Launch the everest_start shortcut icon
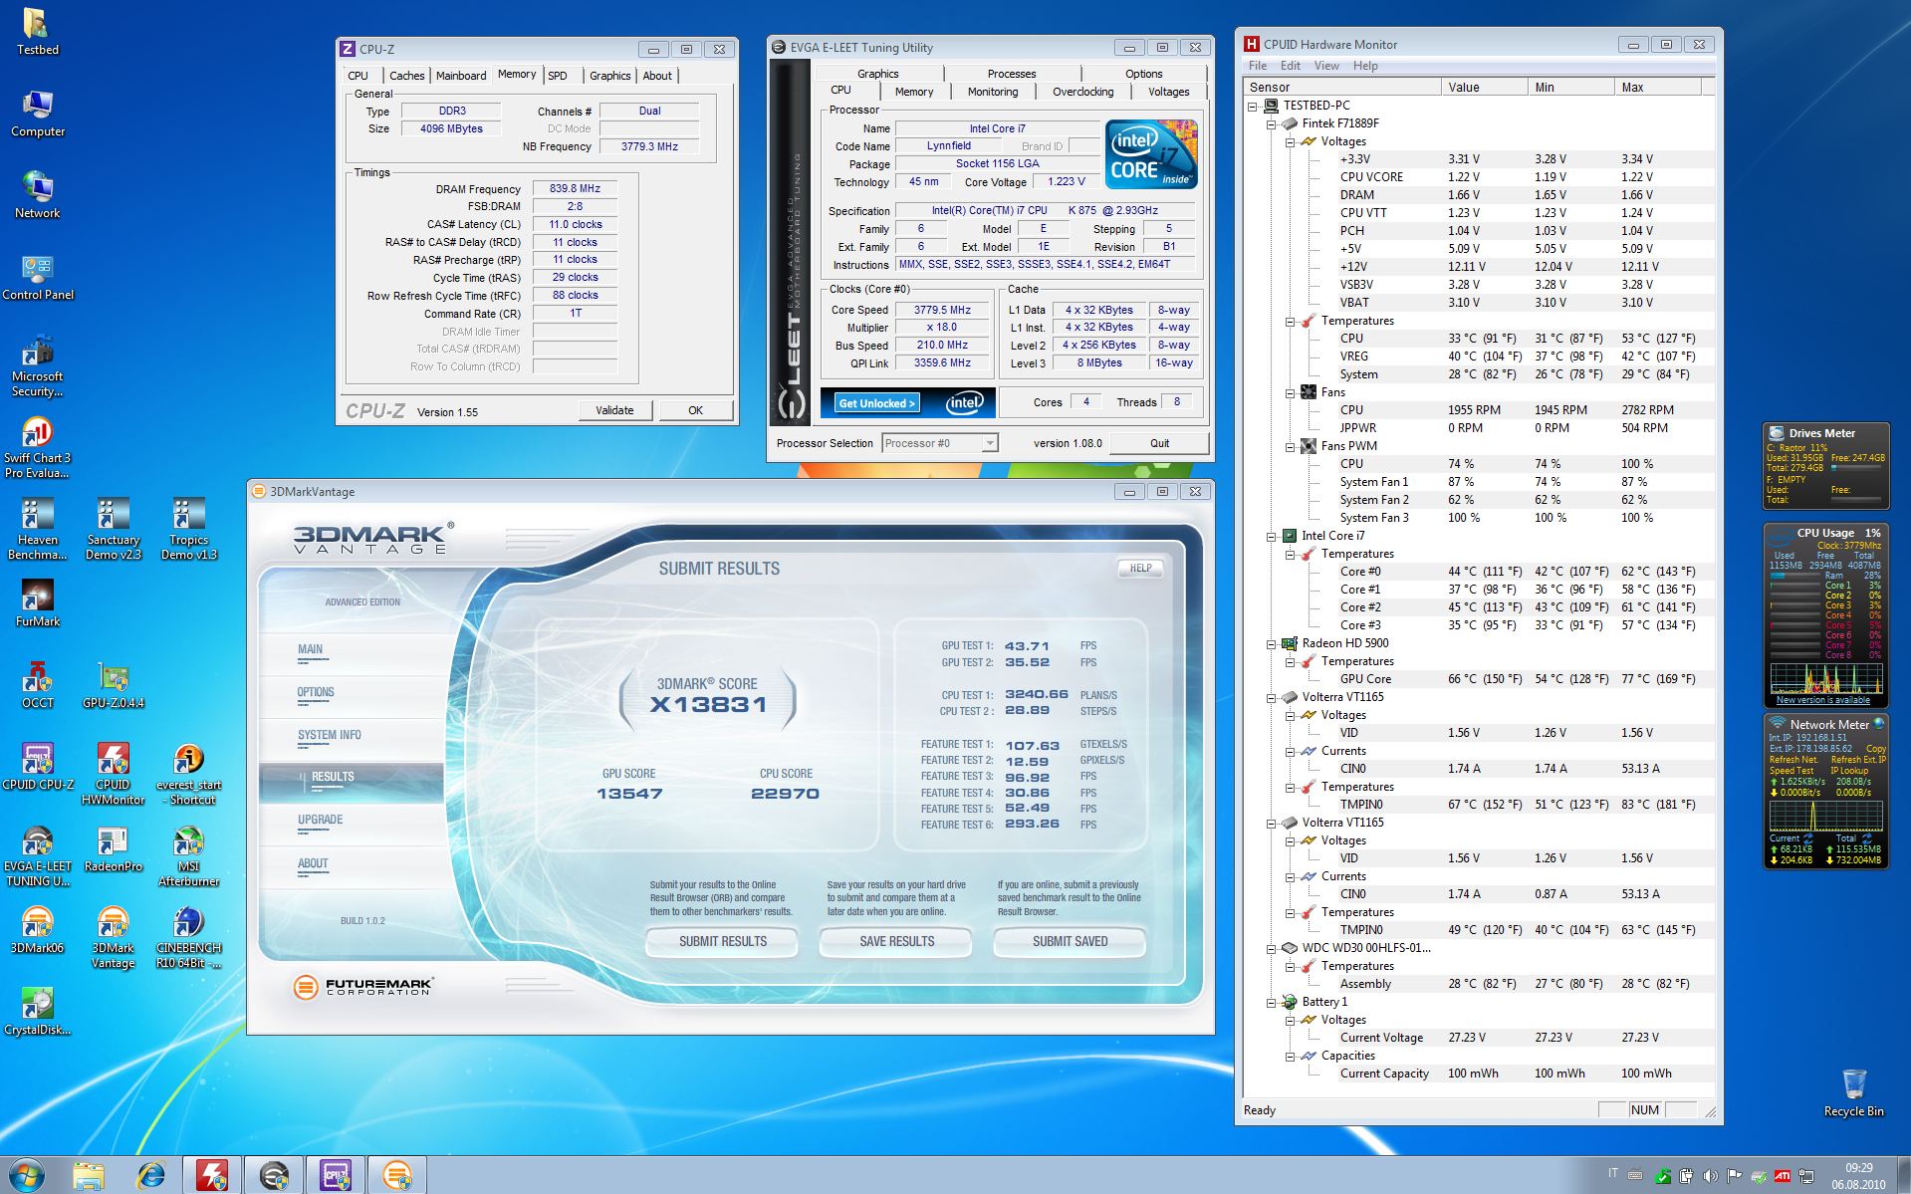This screenshot has height=1194, width=1911. click(x=188, y=775)
